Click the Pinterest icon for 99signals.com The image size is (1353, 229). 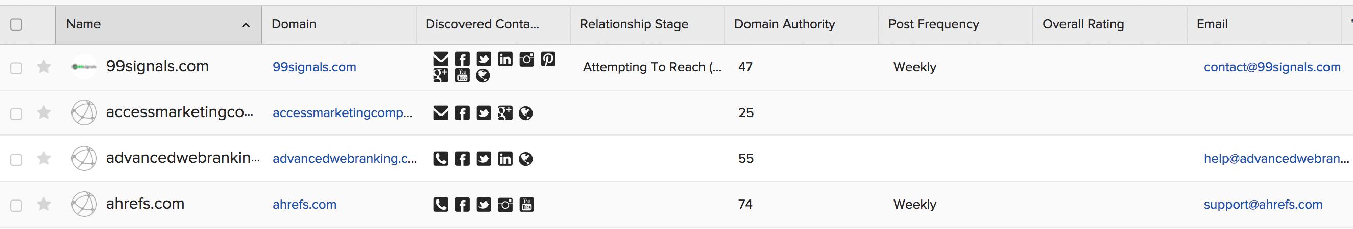point(548,59)
